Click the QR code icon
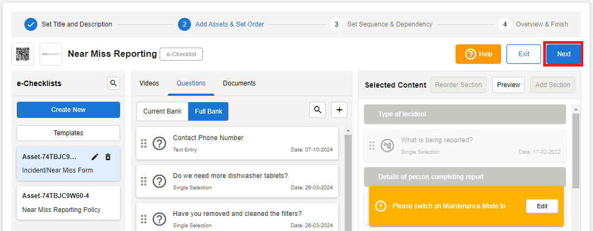 (x=23, y=54)
